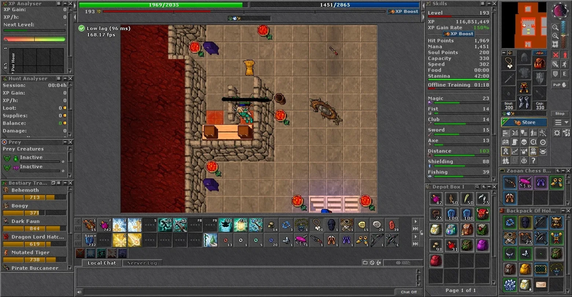The width and height of the screenshot is (572, 297).
Task: Search in Depot Box I
Action: click(x=477, y=187)
